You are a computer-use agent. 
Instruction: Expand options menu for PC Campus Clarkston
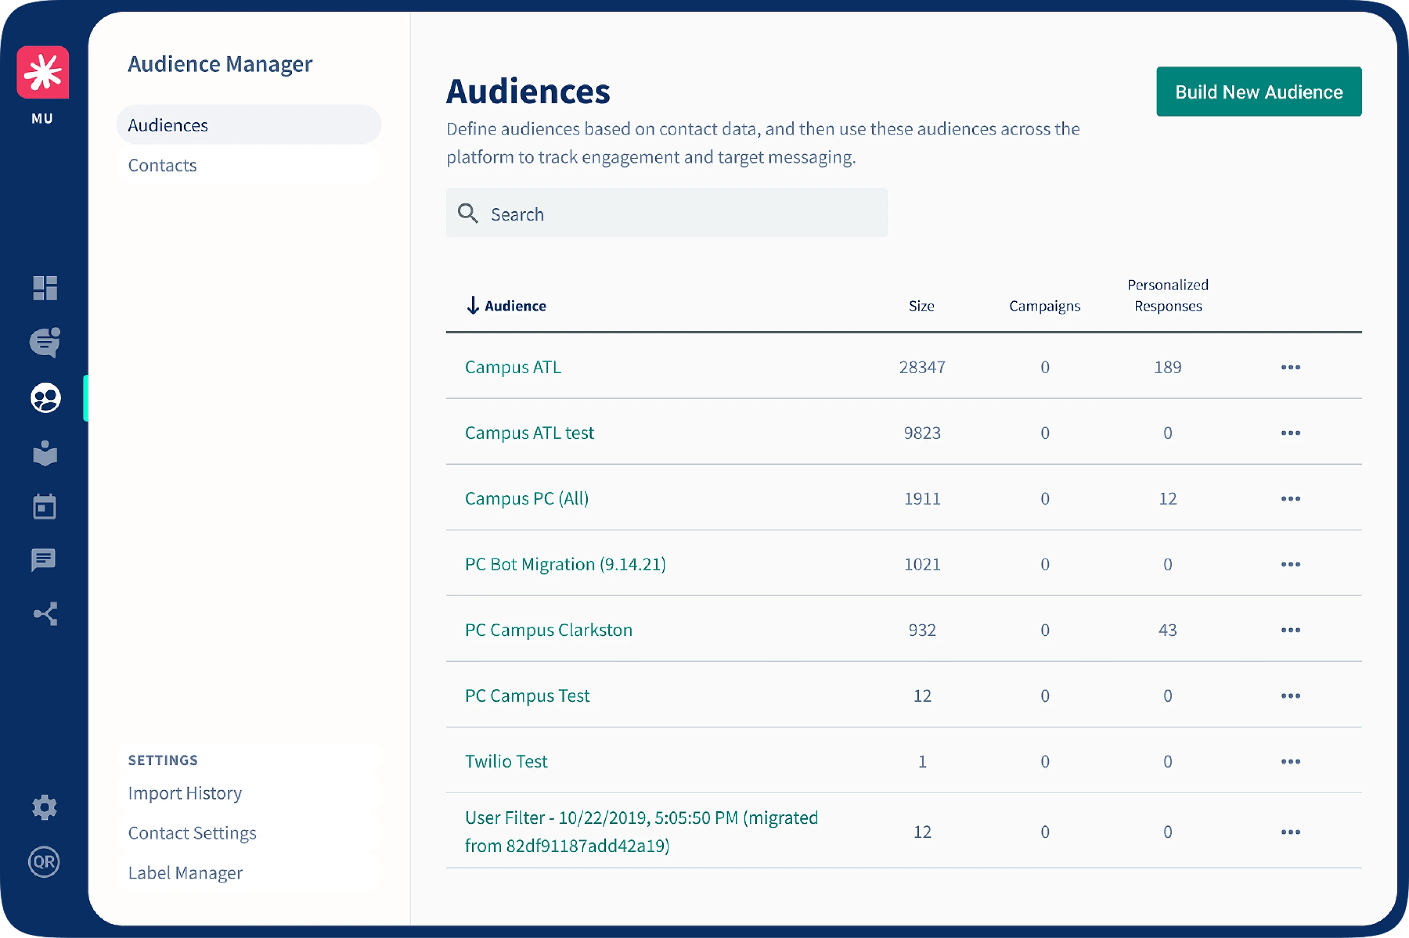coord(1290,630)
